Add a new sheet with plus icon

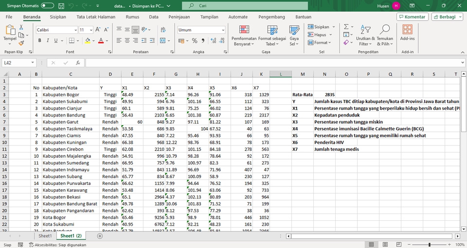[x=100, y=236]
